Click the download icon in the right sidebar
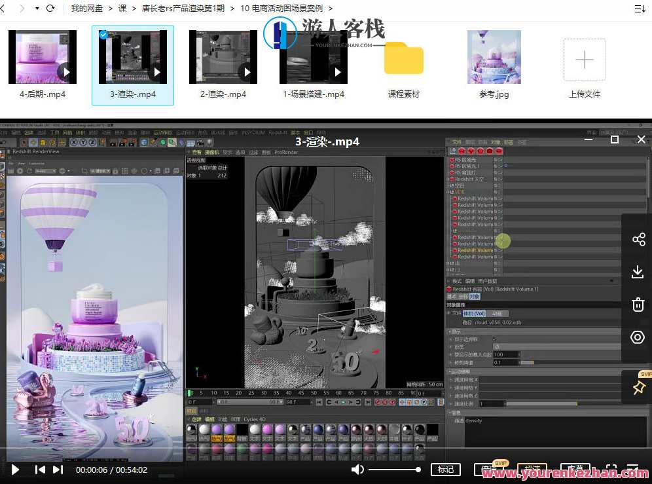This screenshot has width=652, height=484. point(638,271)
